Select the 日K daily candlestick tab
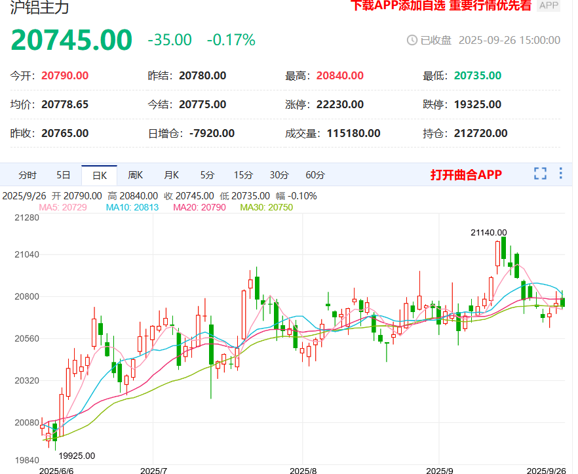Viewport: 578px width, 474px height. click(x=99, y=175)
